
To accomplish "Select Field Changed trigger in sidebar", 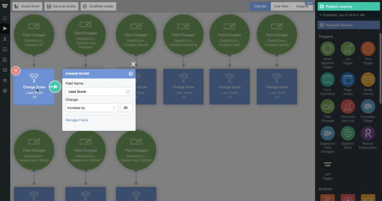I will click(x=327, y=106).
